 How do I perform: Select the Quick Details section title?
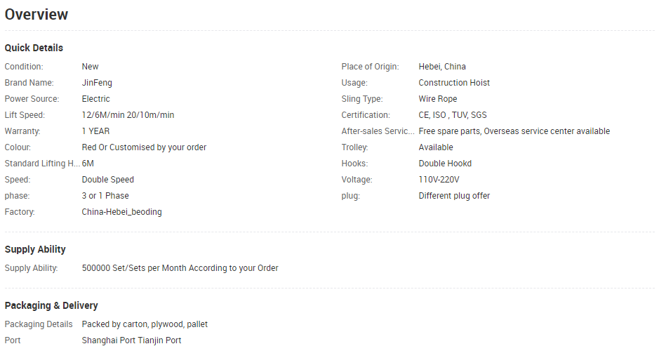click(x=34, y=48)
